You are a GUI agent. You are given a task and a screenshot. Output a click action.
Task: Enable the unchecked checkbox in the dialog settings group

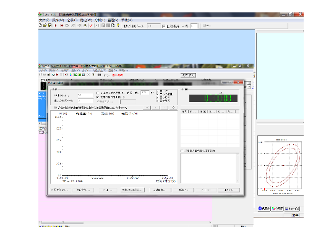(x=98, y=93)
